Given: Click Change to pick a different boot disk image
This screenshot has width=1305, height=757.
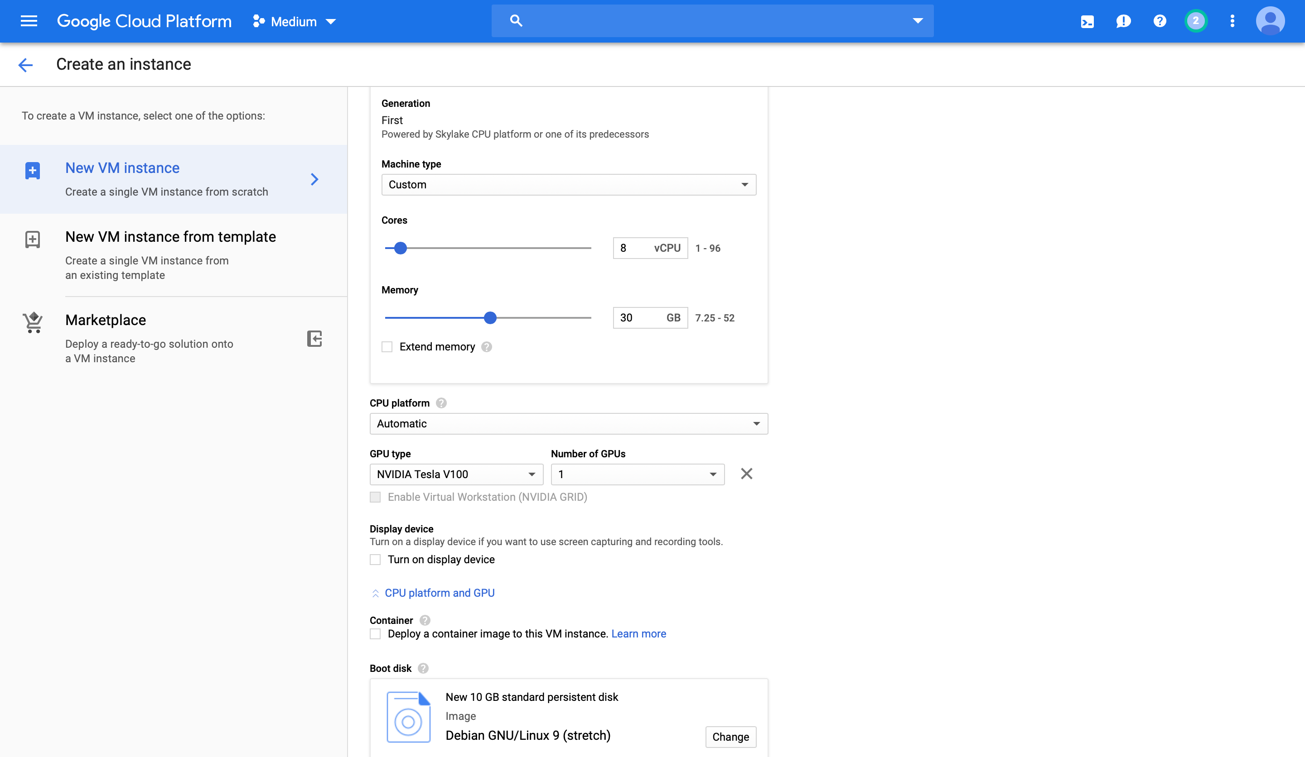Looking at the screenshot, I should 731,737.
